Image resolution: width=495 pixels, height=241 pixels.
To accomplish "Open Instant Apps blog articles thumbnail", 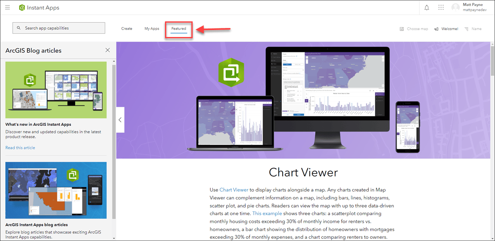I will (x=56, y=190).
